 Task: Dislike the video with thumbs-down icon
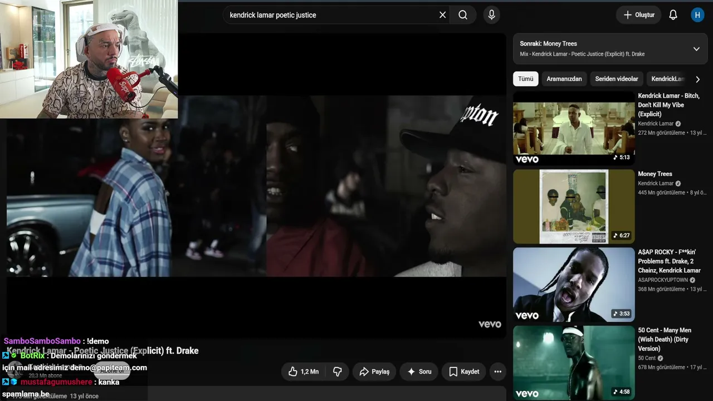[337, 371]
